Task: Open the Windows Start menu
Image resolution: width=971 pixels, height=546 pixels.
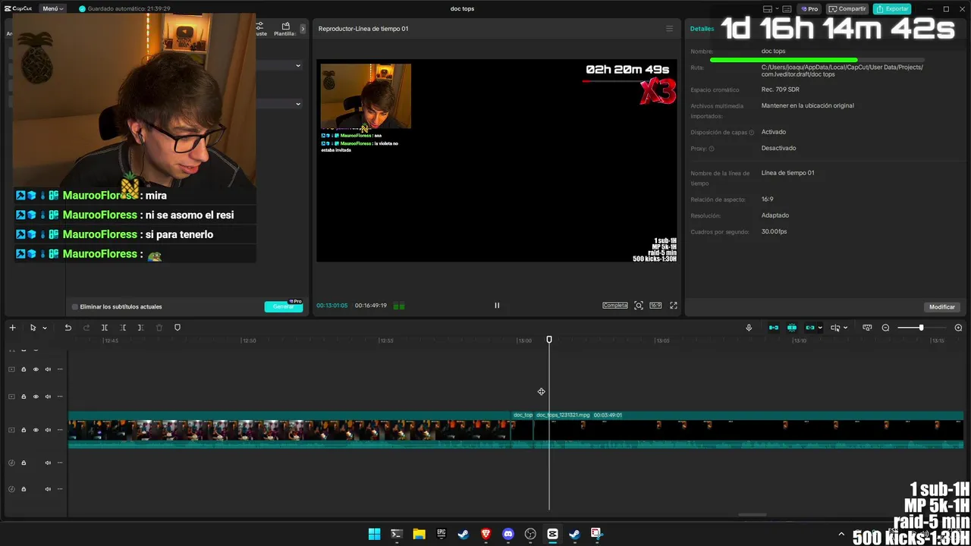Action: pos(374,534)
